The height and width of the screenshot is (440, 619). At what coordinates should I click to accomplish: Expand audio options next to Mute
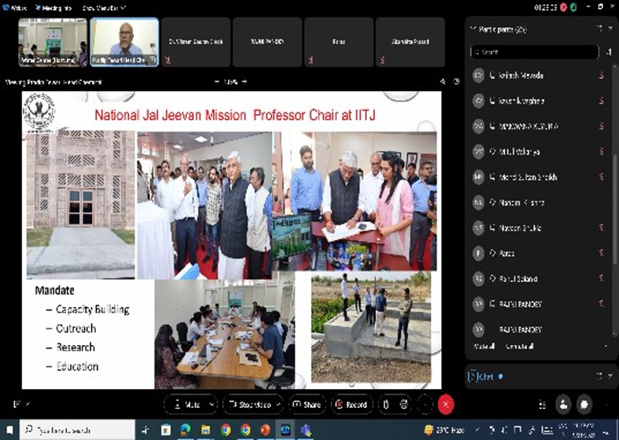click(x=210, y=405)
